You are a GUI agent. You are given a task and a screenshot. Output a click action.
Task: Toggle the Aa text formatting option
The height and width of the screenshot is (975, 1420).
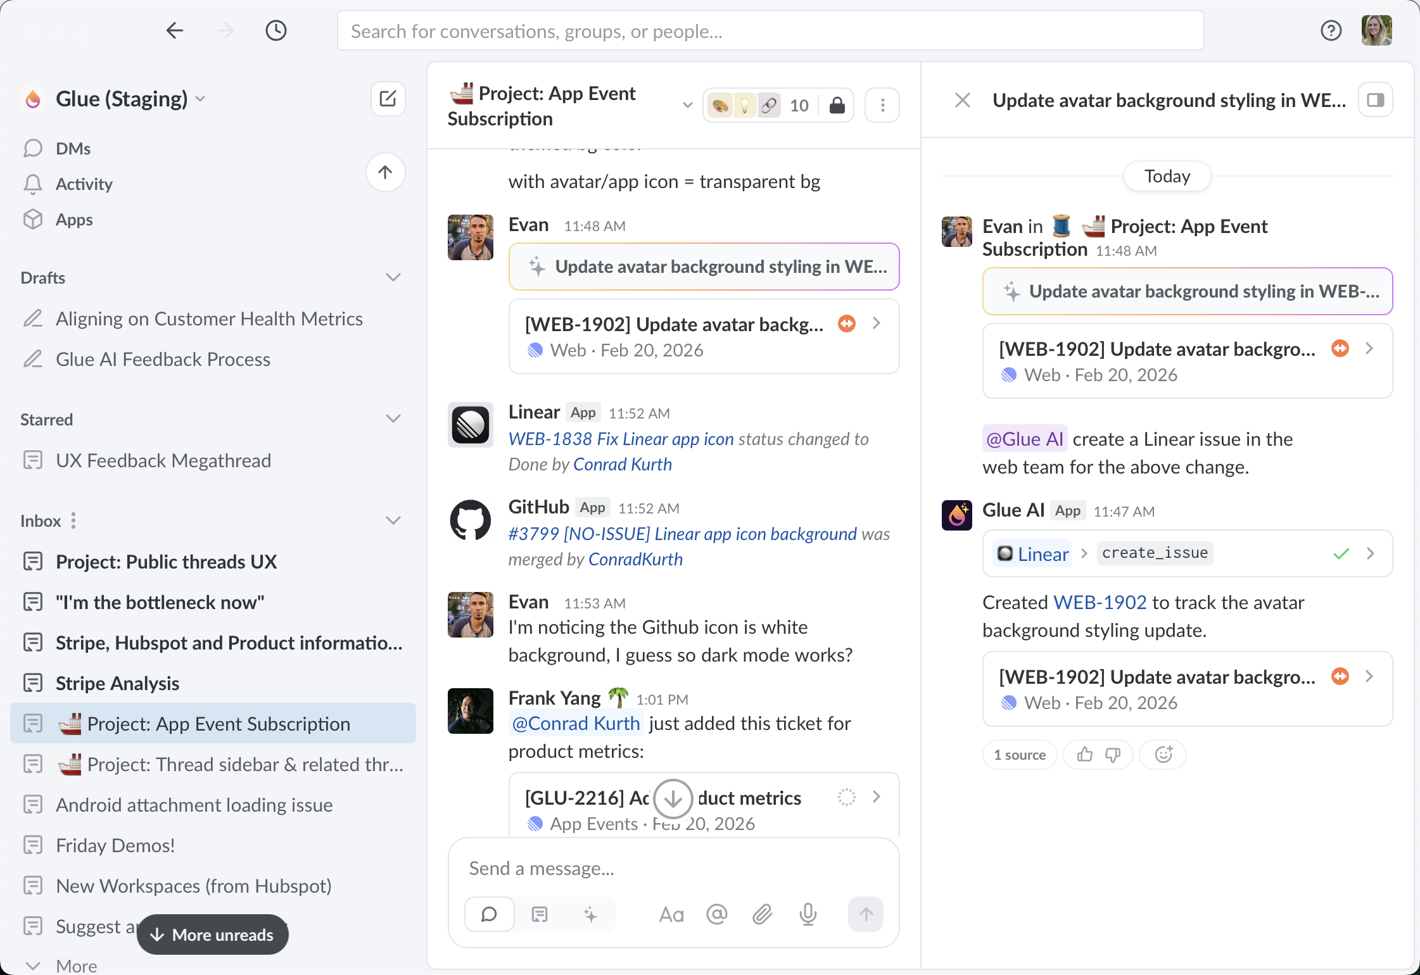671,914
